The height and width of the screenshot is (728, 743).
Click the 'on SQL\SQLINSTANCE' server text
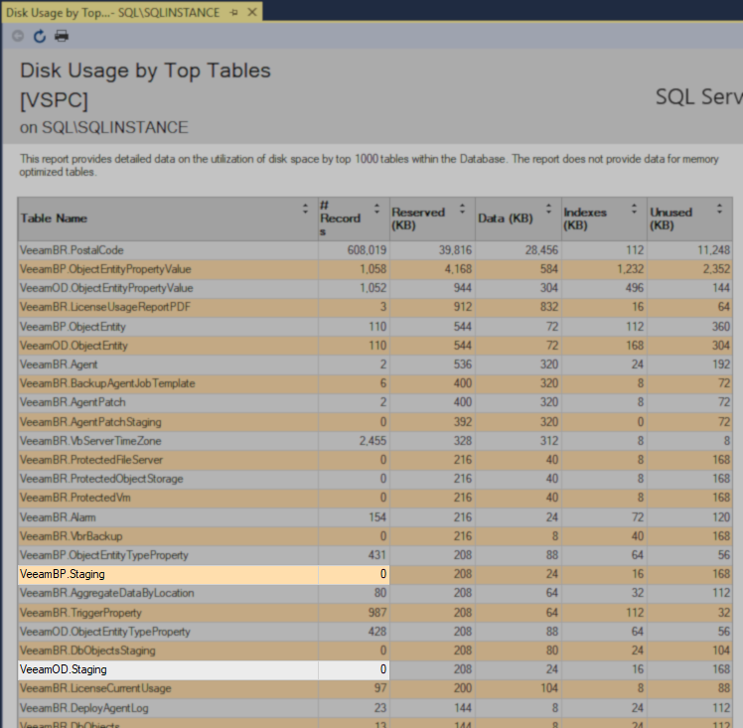(x=103, y=127)
